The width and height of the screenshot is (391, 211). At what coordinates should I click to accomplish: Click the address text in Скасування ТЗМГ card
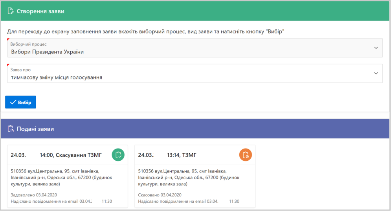[x=61, y=178]
